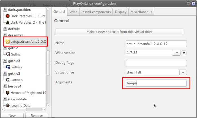
Task: Click the Icewind Dale game icon
Action: pos(8,105)
